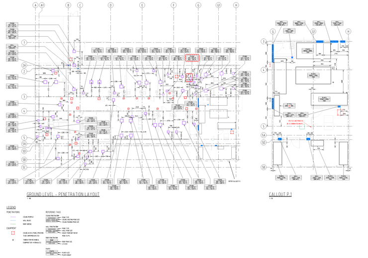Select grid bubble F above the main plan
This screenshot has height=258, width=368.
[174, 5]
